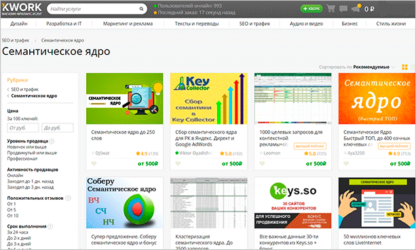Click the От руб. price field

(x=23, y=128)
